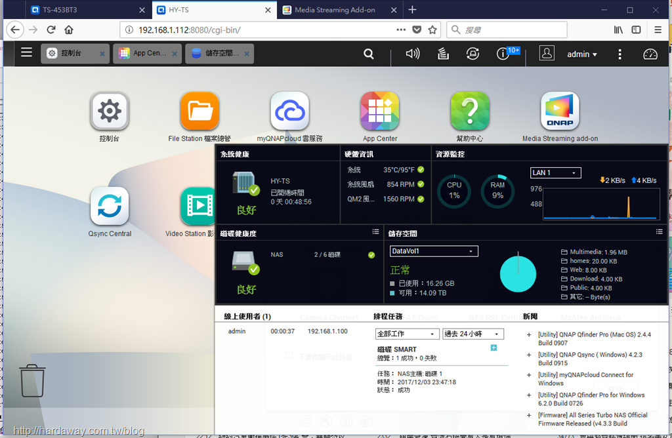Open the admin account dropdown
The width and height of the screenshot is (672, 438).
coord(582,54)
